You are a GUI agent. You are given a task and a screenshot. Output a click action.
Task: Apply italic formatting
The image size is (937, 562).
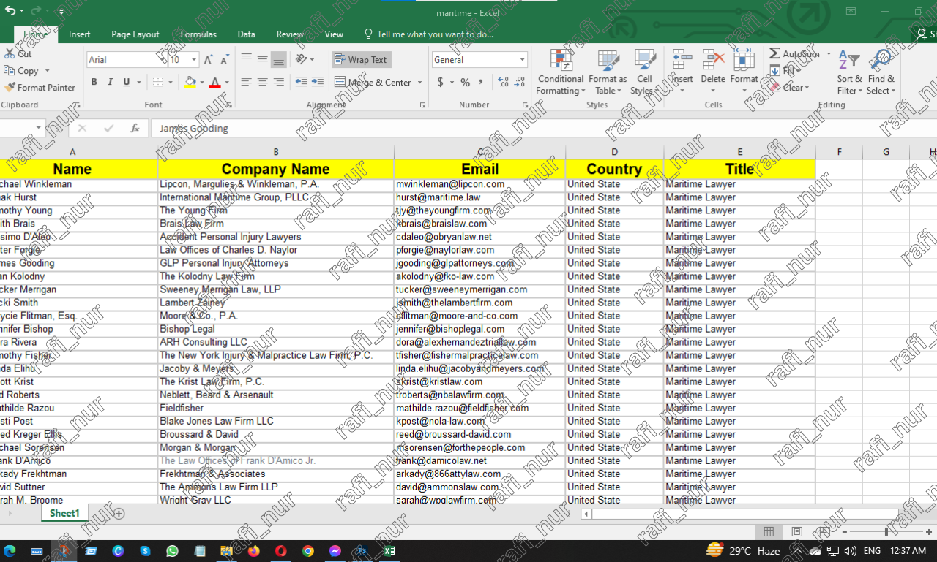[110, 82]
